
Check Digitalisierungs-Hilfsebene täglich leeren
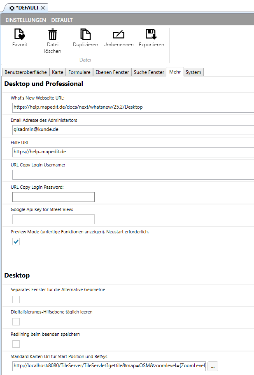16,322
